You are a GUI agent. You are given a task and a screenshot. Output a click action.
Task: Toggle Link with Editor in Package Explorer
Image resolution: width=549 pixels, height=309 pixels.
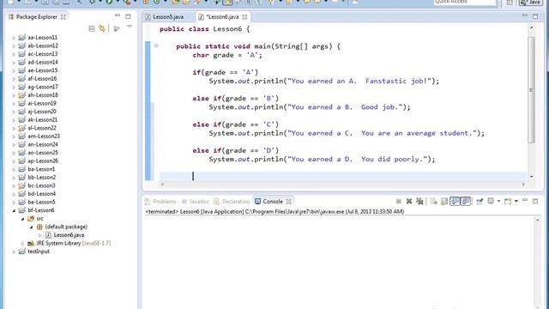click(x=102, y=28)
